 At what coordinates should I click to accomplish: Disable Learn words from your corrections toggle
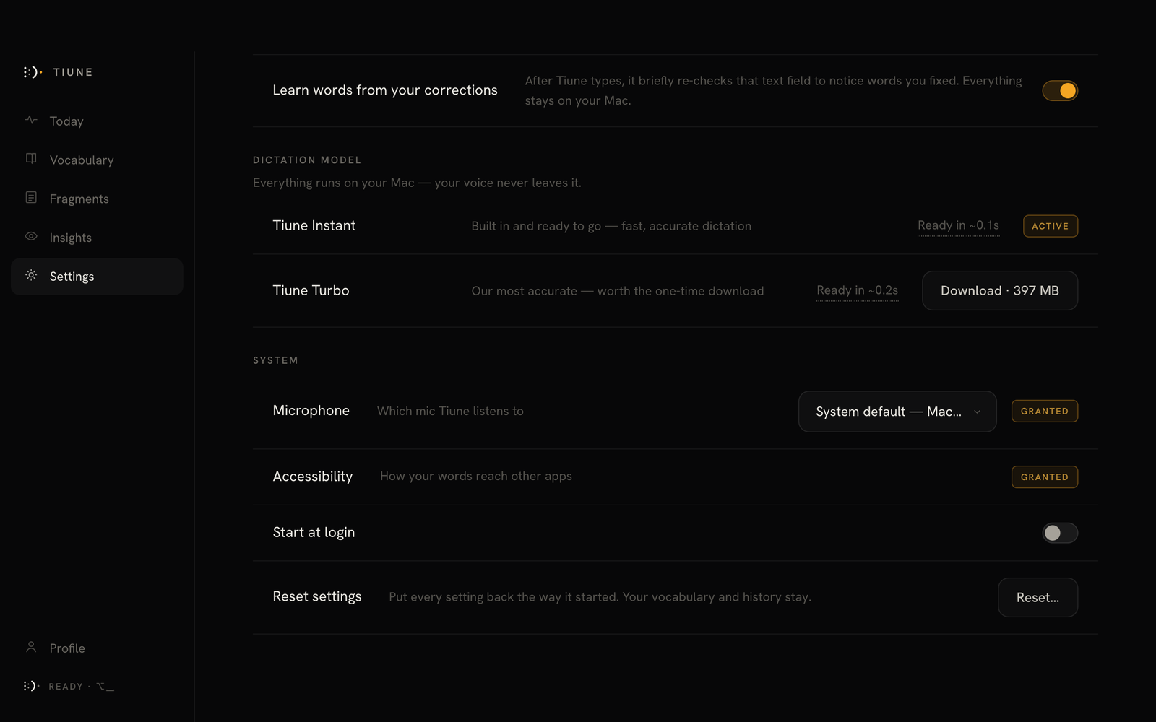click(x=1060, y=90)
